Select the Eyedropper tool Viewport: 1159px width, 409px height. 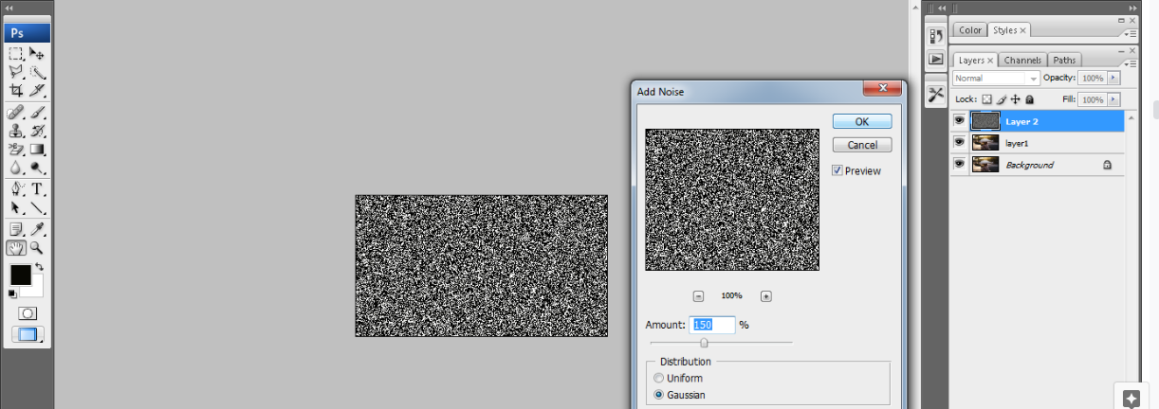38,229
